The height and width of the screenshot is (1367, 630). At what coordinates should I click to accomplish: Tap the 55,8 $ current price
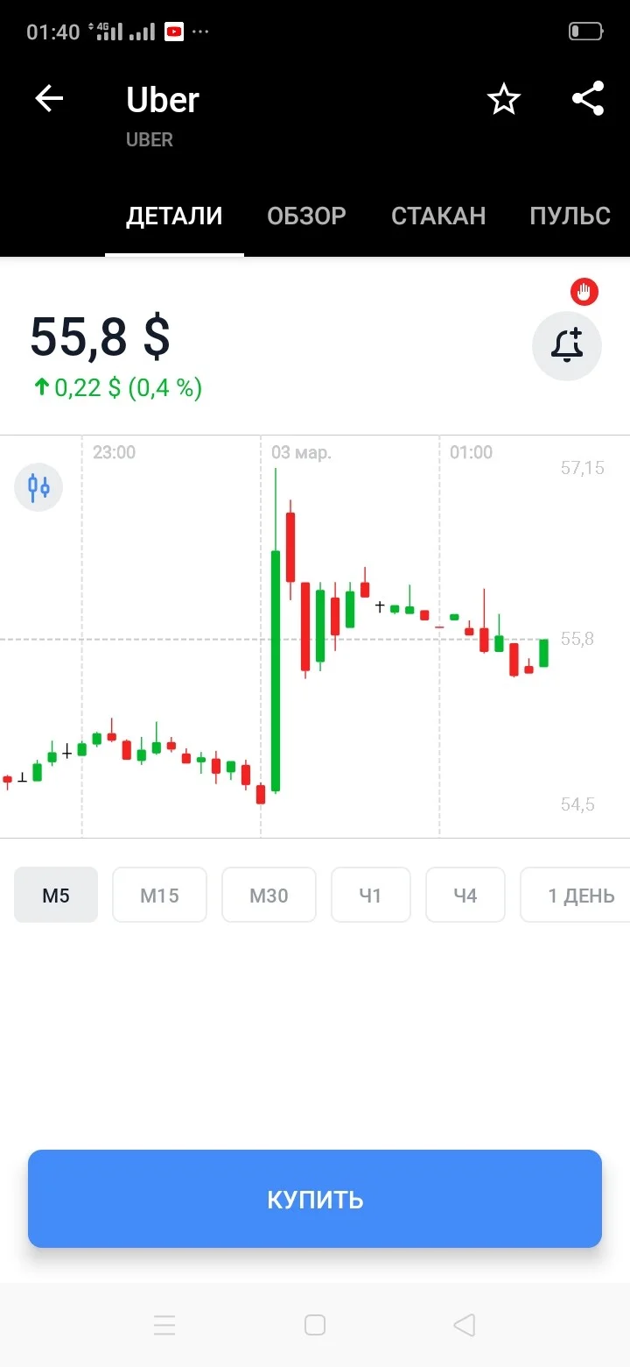(100, 337)
